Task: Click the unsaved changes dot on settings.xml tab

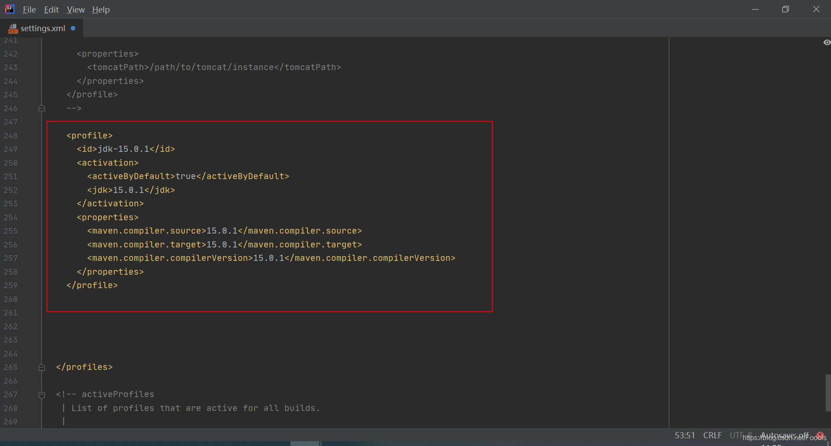Action: pyautogui.click(x=73, y=28)
